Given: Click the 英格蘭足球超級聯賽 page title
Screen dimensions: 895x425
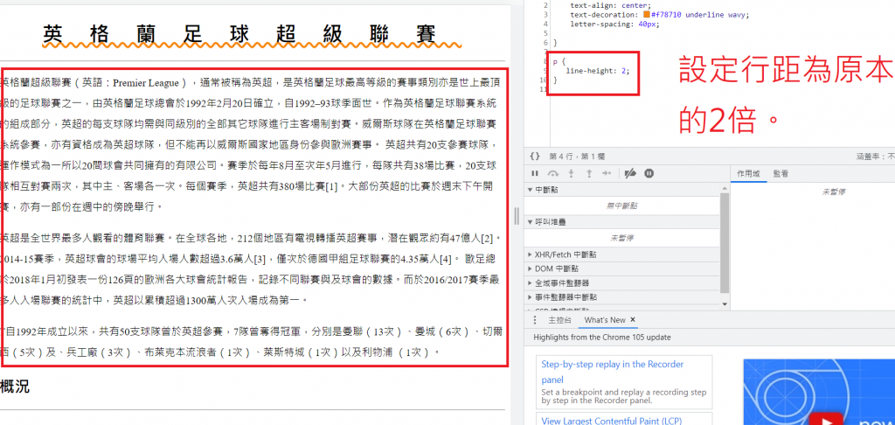Looking at the screenshot, I should pos(239,34).
